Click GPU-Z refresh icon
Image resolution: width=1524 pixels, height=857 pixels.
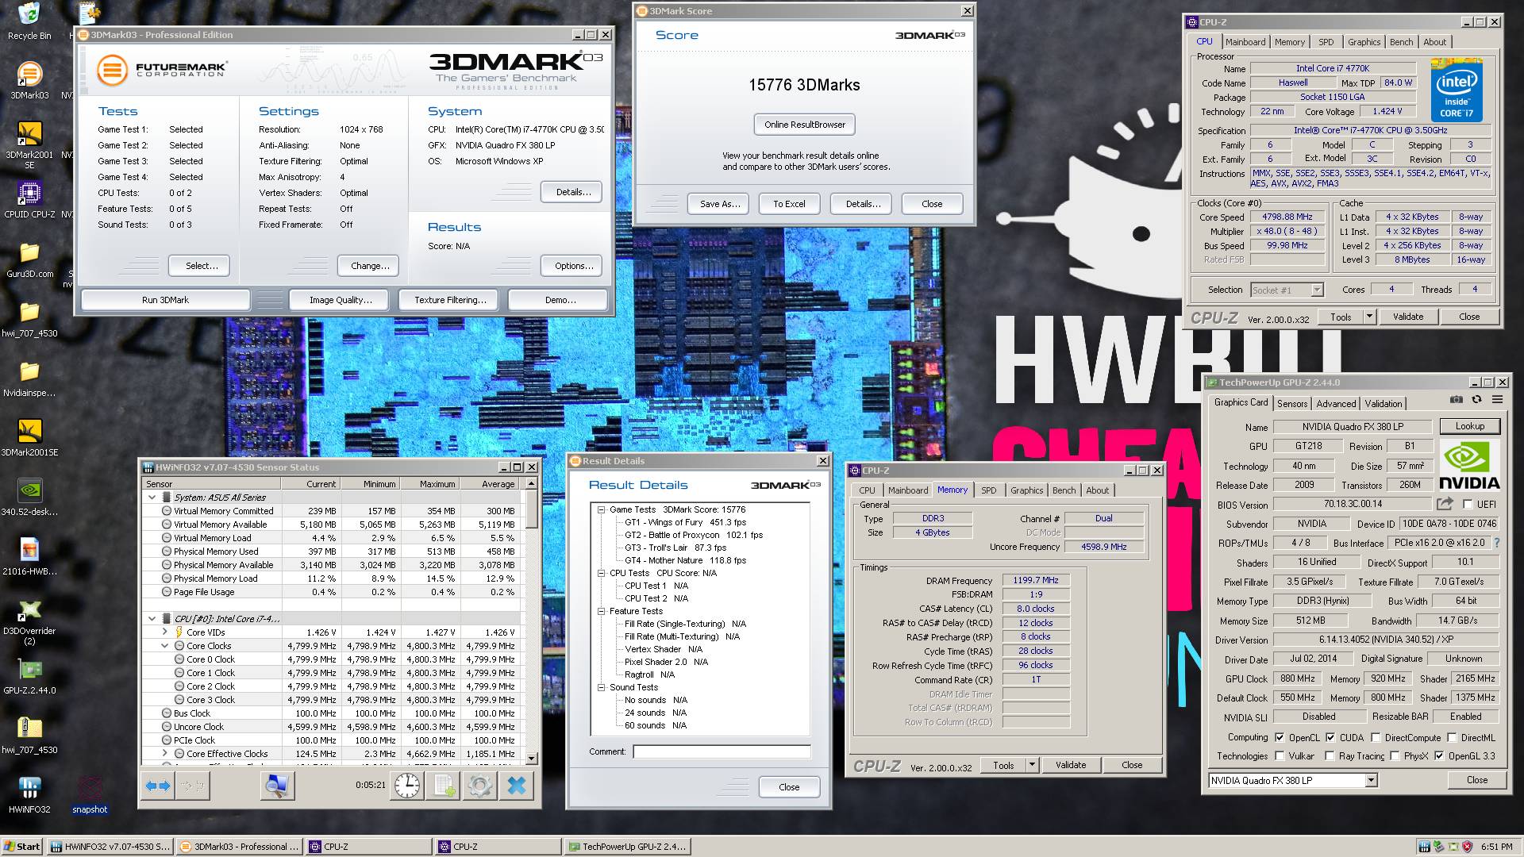[x=1476, y=400]
